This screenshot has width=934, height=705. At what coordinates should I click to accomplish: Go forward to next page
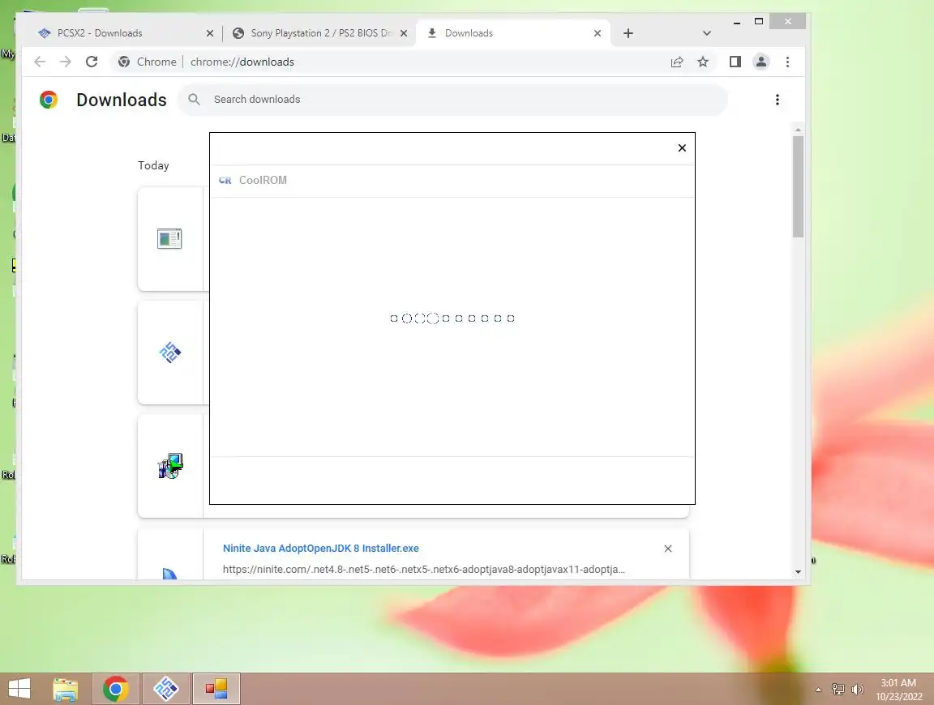pos(66,62)
